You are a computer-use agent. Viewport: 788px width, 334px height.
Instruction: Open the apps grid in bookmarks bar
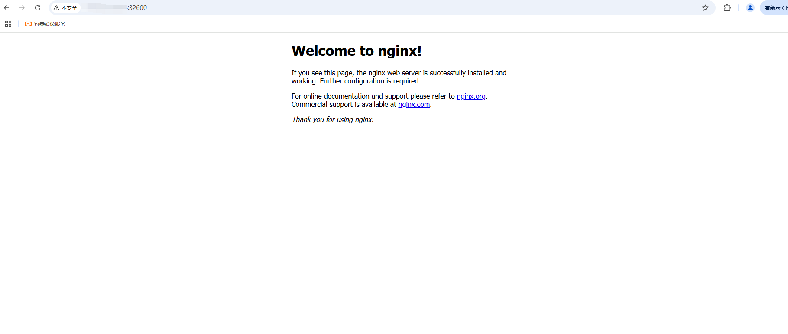coord(8,24)
